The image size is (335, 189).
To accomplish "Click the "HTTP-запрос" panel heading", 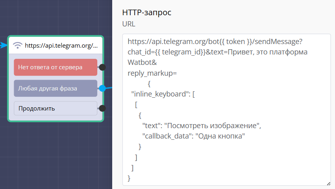I will [x=146, y=12].
